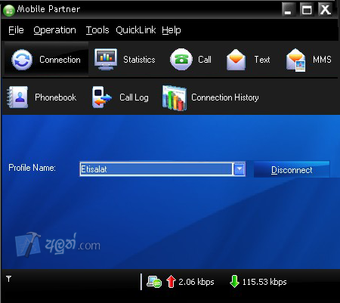
Task: Click the Connection toolbar label
Action: point(60,60)
